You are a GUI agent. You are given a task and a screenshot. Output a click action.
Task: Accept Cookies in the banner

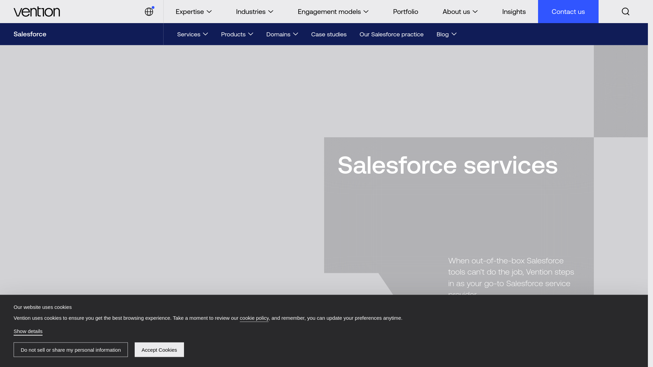coord(159,350)
